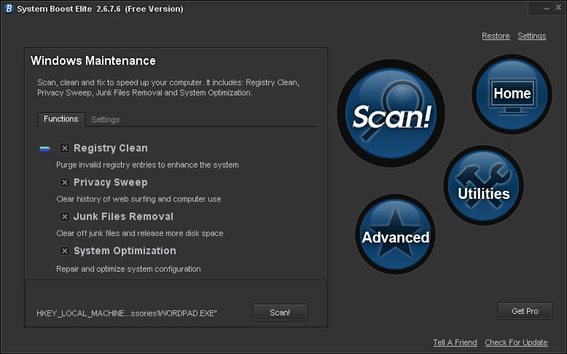Close the System Boost Elite window
The height and width of the screenshot is (354, 567).
point(558,7)
